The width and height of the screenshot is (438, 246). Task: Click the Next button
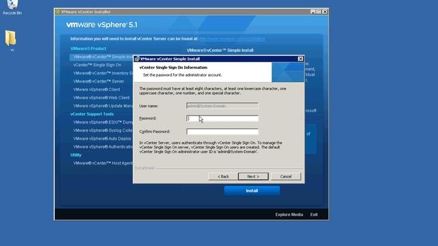(253, 176)
